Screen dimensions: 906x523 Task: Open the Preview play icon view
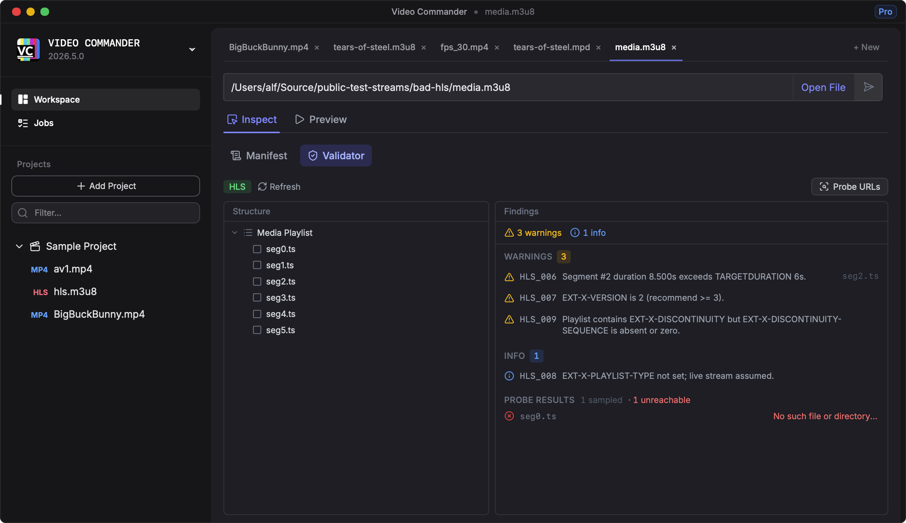(x=299, y=119)
